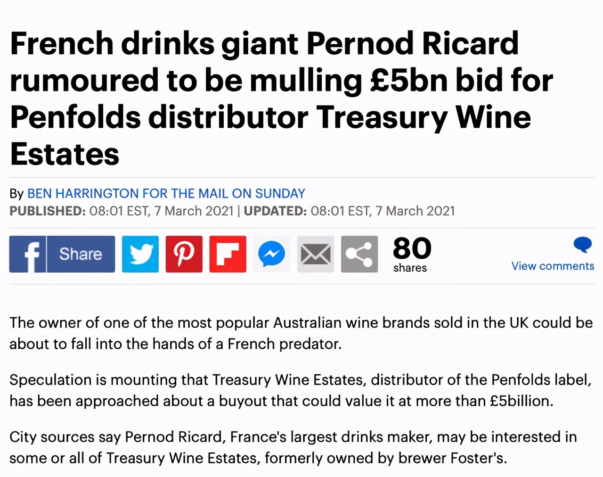This screenshot has width=603, height=477.
Task: Click the UPDATED timestamp text
Action: 349,211
